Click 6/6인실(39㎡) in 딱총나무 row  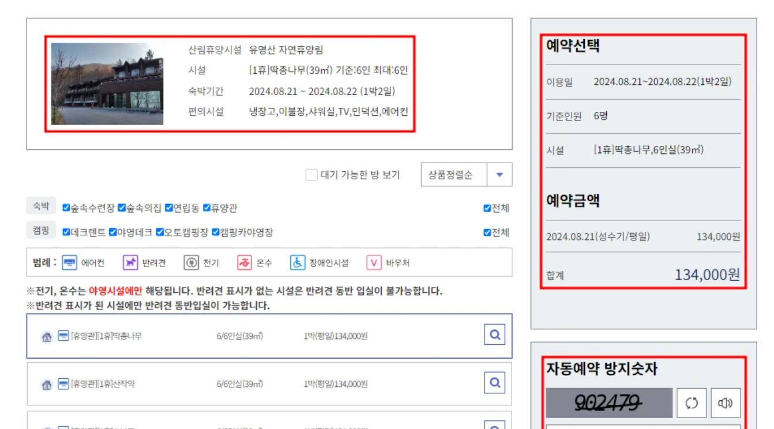point(240,336)
